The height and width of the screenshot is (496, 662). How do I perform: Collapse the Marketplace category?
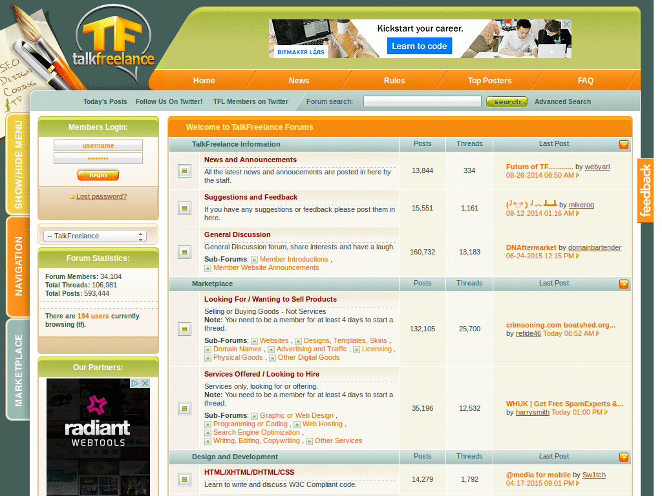624,284
